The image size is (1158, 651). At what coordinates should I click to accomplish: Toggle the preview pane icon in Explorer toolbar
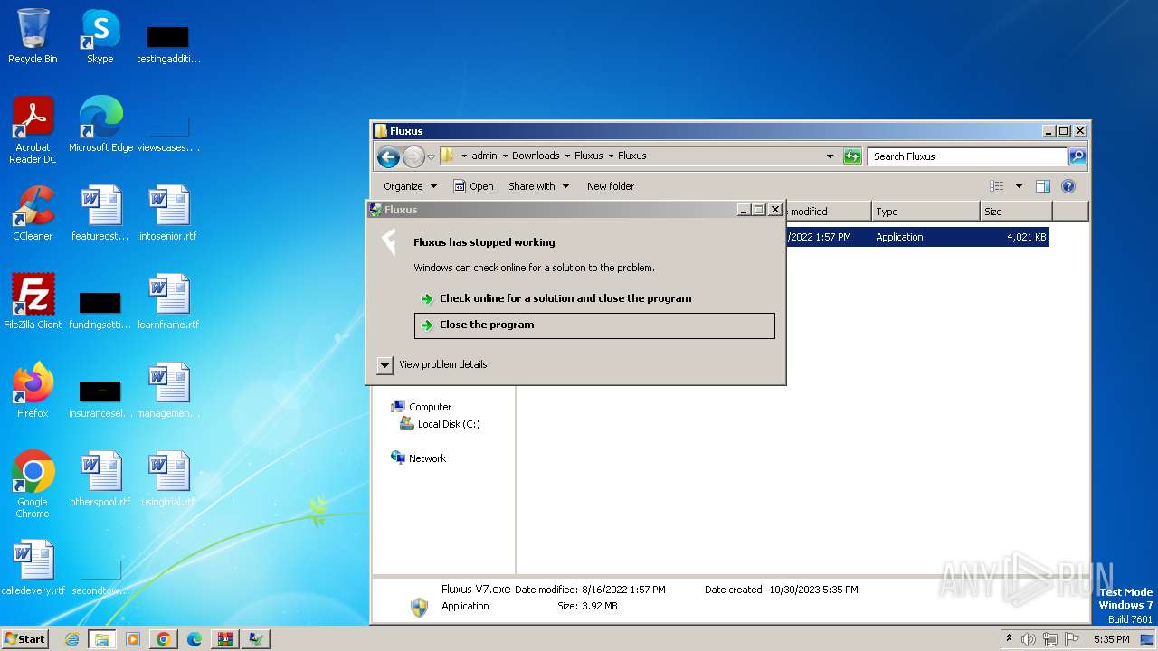pyautogui.click(x=1042, y=186)
